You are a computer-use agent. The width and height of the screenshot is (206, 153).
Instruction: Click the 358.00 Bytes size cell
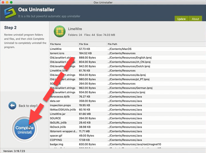[x=88, y=101]
